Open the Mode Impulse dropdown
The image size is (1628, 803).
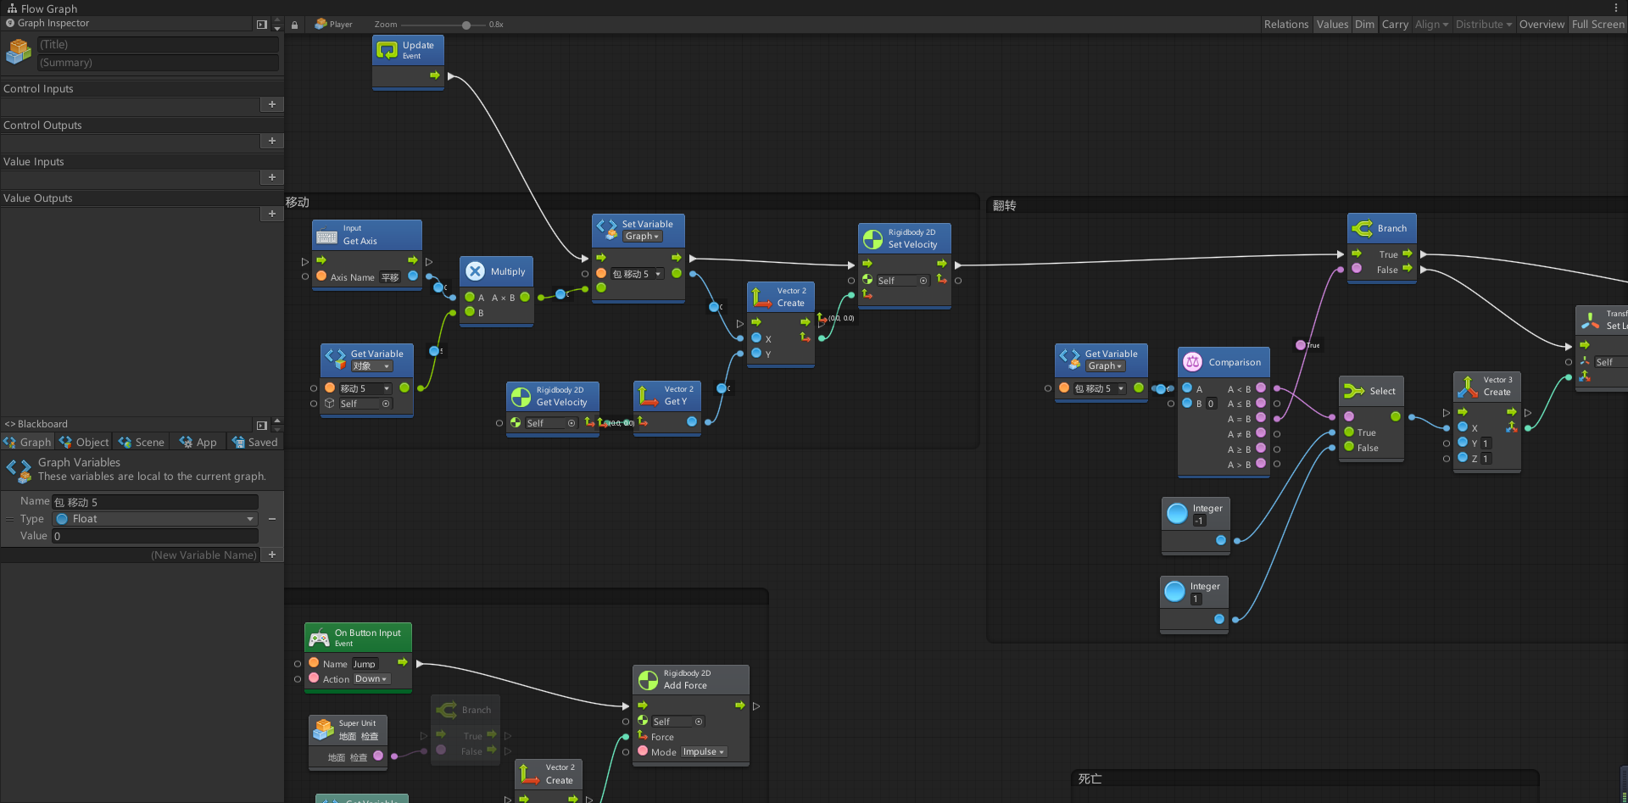coord(704,752)
